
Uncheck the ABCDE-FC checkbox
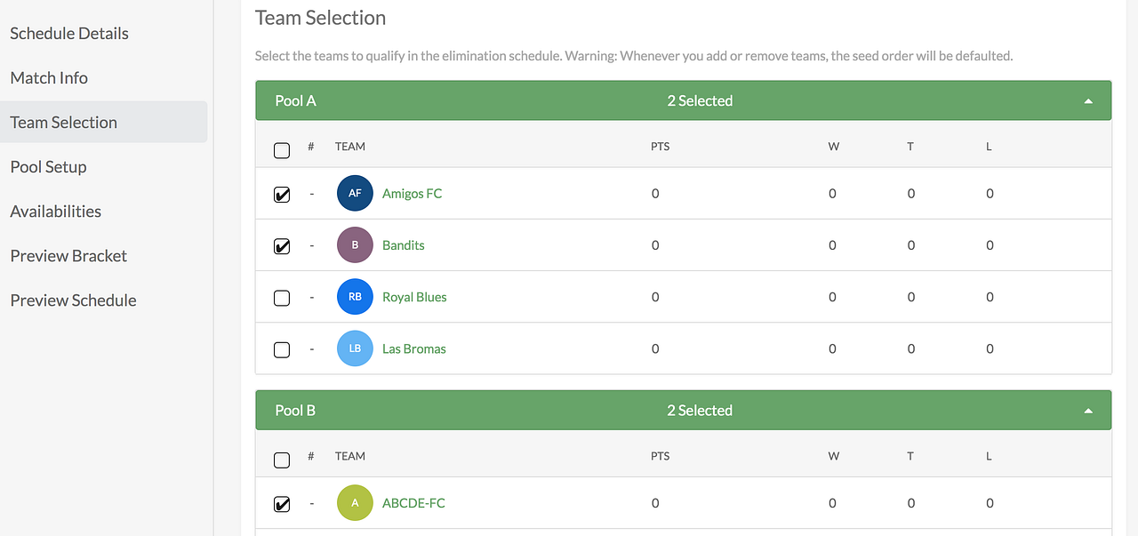click(x=282, y=504)
